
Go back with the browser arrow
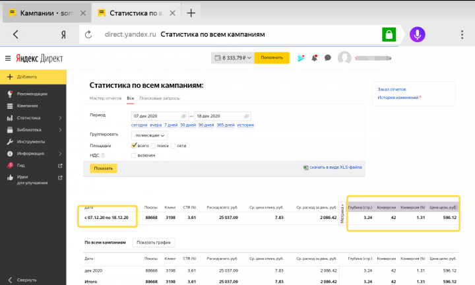[15, 34]
